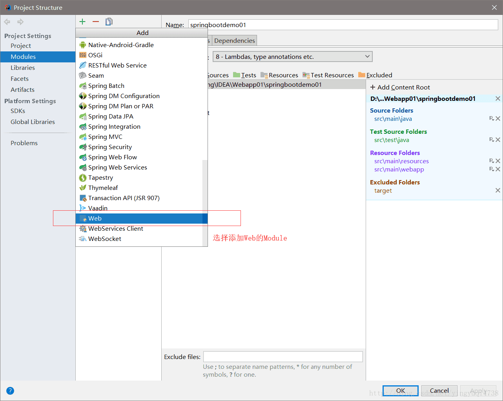Click the Transaction API icon
Image resolution: width=503 pixels, height=401 pixels.
(83, 198)
